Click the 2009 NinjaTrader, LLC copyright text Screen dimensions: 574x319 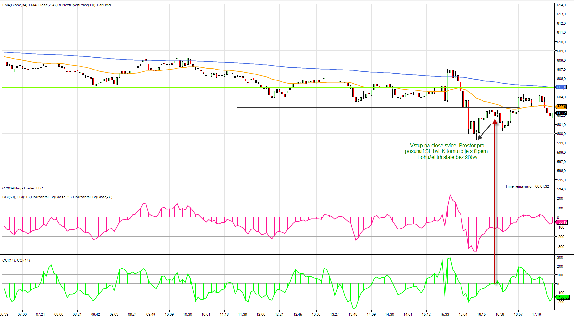tap(23, 188)
